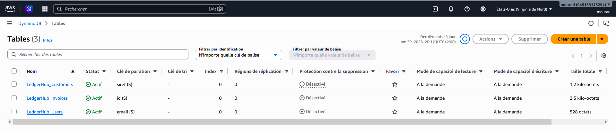Open the region selector États-Unis (Virginie du Nord)
This screenshot has height=131, width=616.
tap(524, 9)
